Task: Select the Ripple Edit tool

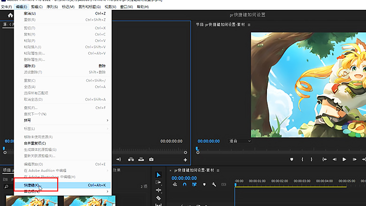Action: coord(159,190)
